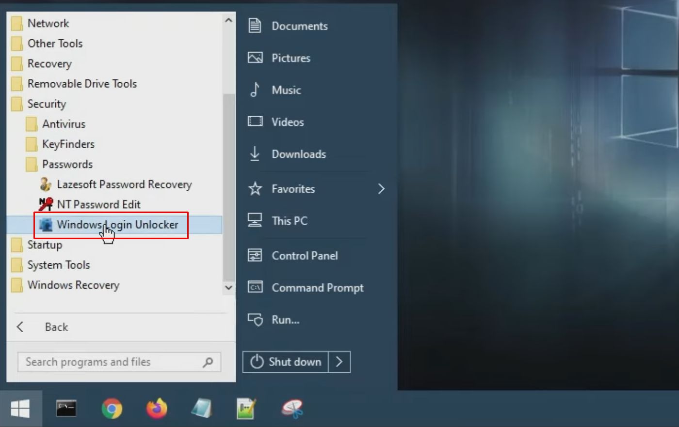The height and width of the screenshot is (427, 679).
Task: Open Lazesoft Password Recovery
Action: coord(124,184)
